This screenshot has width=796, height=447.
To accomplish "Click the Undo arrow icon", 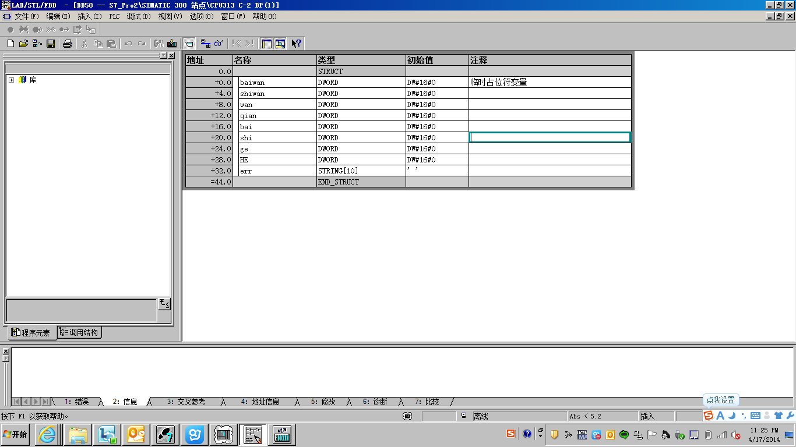I will tap(128, 44).
